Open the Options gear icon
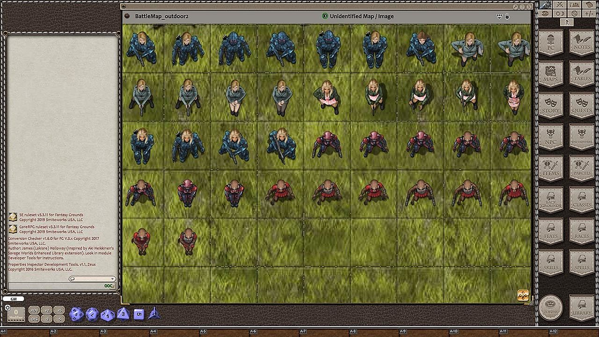The width and height of the screenshot is (599, 337). [x=574, y=14]
